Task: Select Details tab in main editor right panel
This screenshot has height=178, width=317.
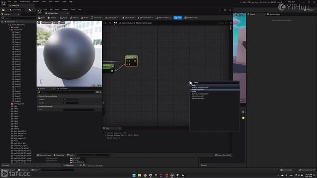Action: click(x=256, y=14)
